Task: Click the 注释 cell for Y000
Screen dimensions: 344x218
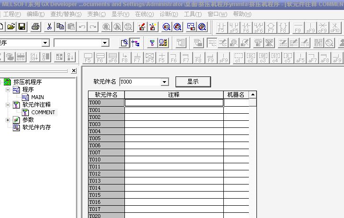Action: tap(174, 102)
